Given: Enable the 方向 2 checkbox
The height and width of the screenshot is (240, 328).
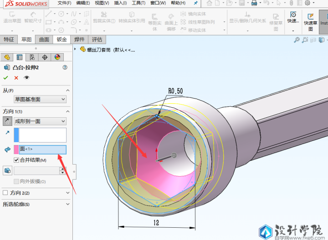Looking at the screenshot, I should coord(5,193).
